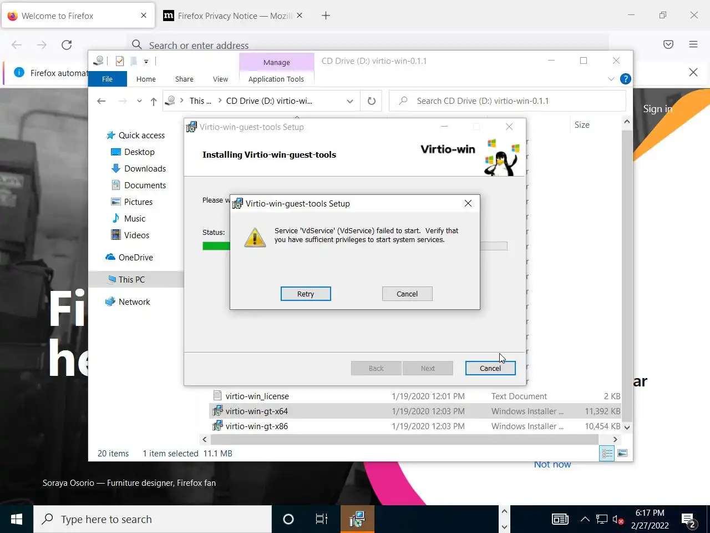This screenshot has width=710, height=533.
Task: Open the Pocket icon in Firefox
Action: click(x=668, y=44)
